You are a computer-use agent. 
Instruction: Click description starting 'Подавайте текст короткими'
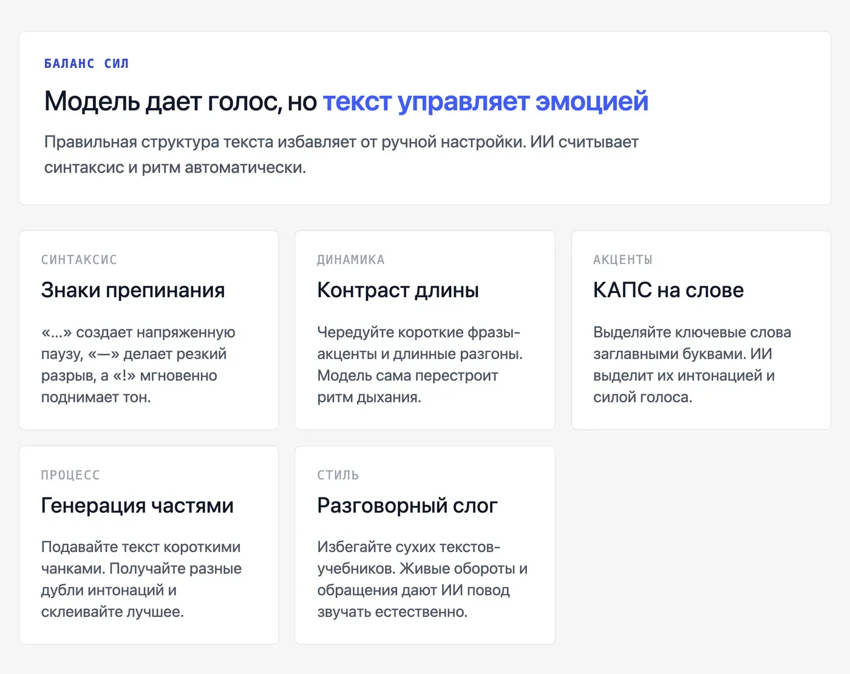pyautogui.click(x=141, y=579)
